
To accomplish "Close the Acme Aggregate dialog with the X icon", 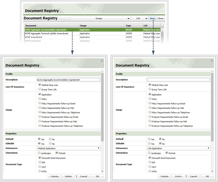I will pyautogui.click(x=102, y=60).
